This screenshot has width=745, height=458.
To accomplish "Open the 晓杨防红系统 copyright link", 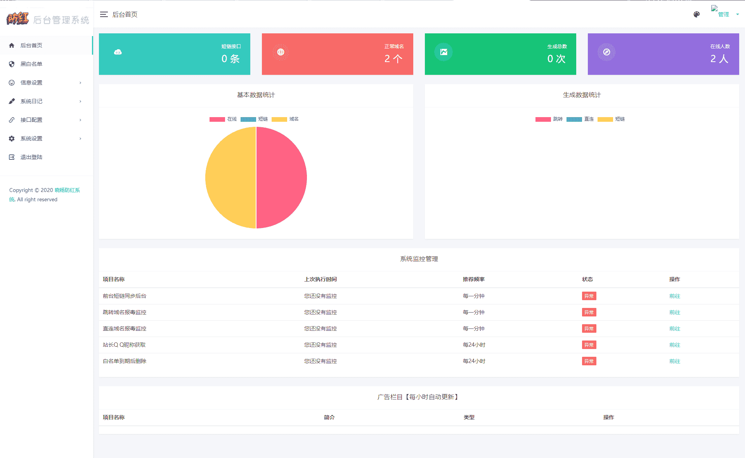I will [x=67, y=190].
